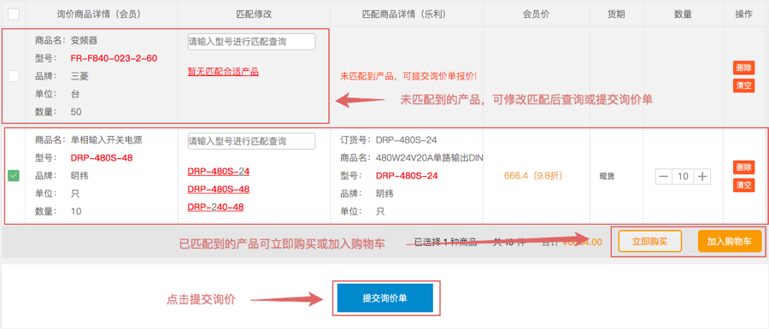Select match suggestion DRP-480S-48 link
Screen dimensions: 769x329
(219, 189)
